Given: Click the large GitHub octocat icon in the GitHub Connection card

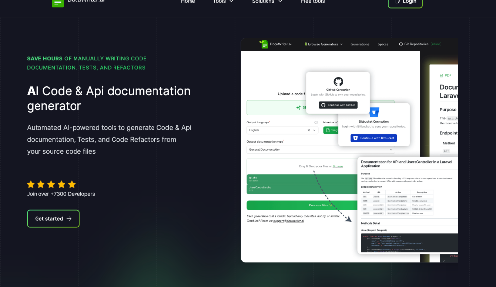Looking at the screenshot, I should pyautogui.click(x=338, y=82).
